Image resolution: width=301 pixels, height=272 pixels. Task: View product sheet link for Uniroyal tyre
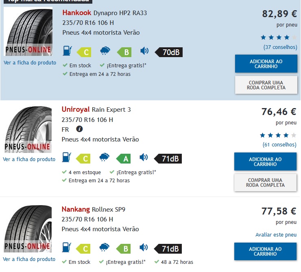click(x=29, y=159)
